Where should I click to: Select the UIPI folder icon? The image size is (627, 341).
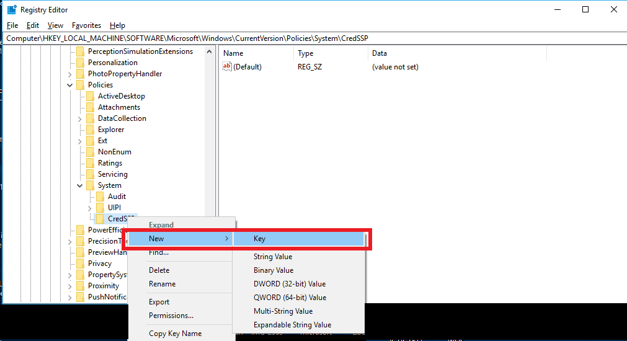(100, 208)
